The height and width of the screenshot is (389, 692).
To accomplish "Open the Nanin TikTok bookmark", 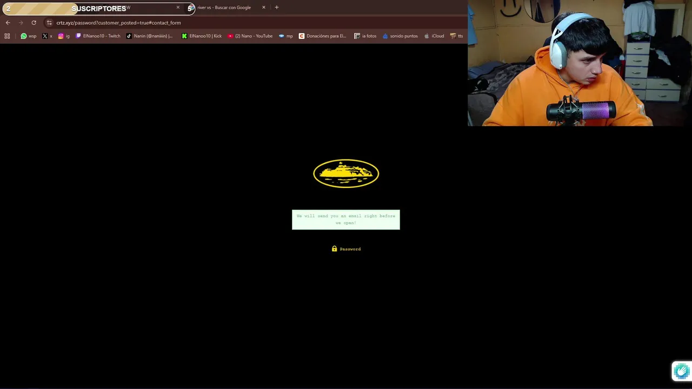I will (149, 36).
